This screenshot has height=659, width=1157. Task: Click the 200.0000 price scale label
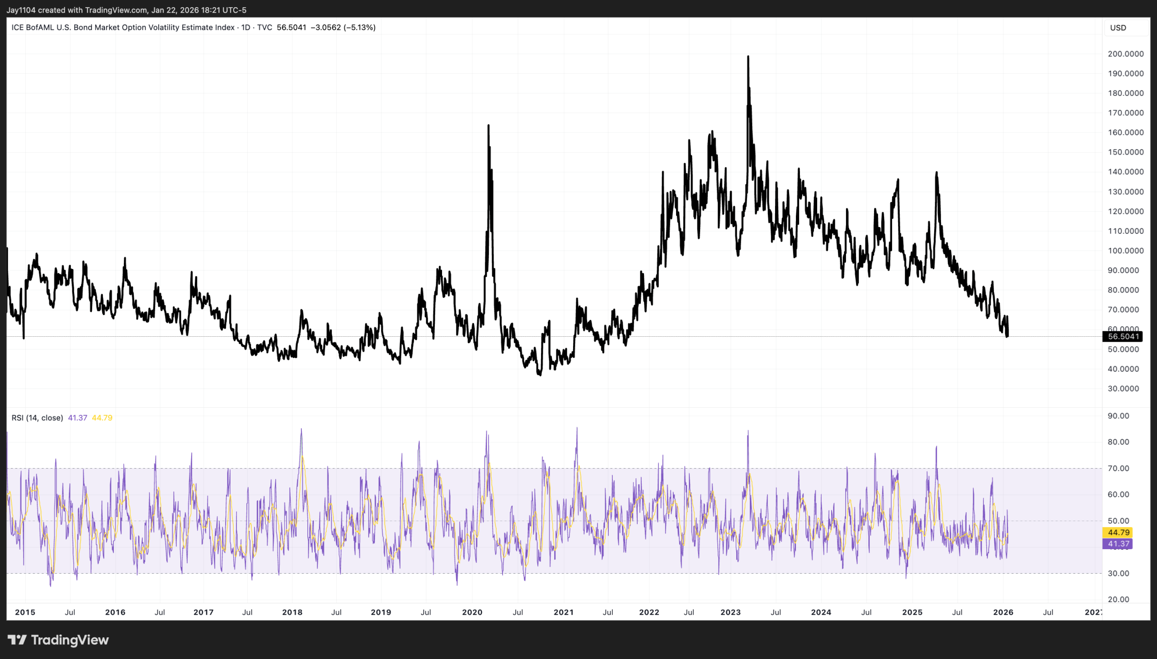pos(1125,54)
